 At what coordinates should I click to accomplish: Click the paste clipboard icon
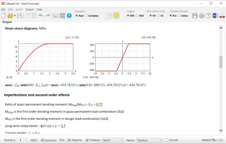click(x=34, y=16)
